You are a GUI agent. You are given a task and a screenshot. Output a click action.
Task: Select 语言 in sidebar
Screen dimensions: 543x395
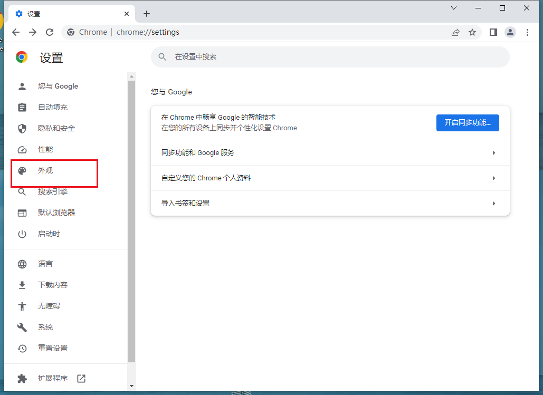[x=45, y=264]
